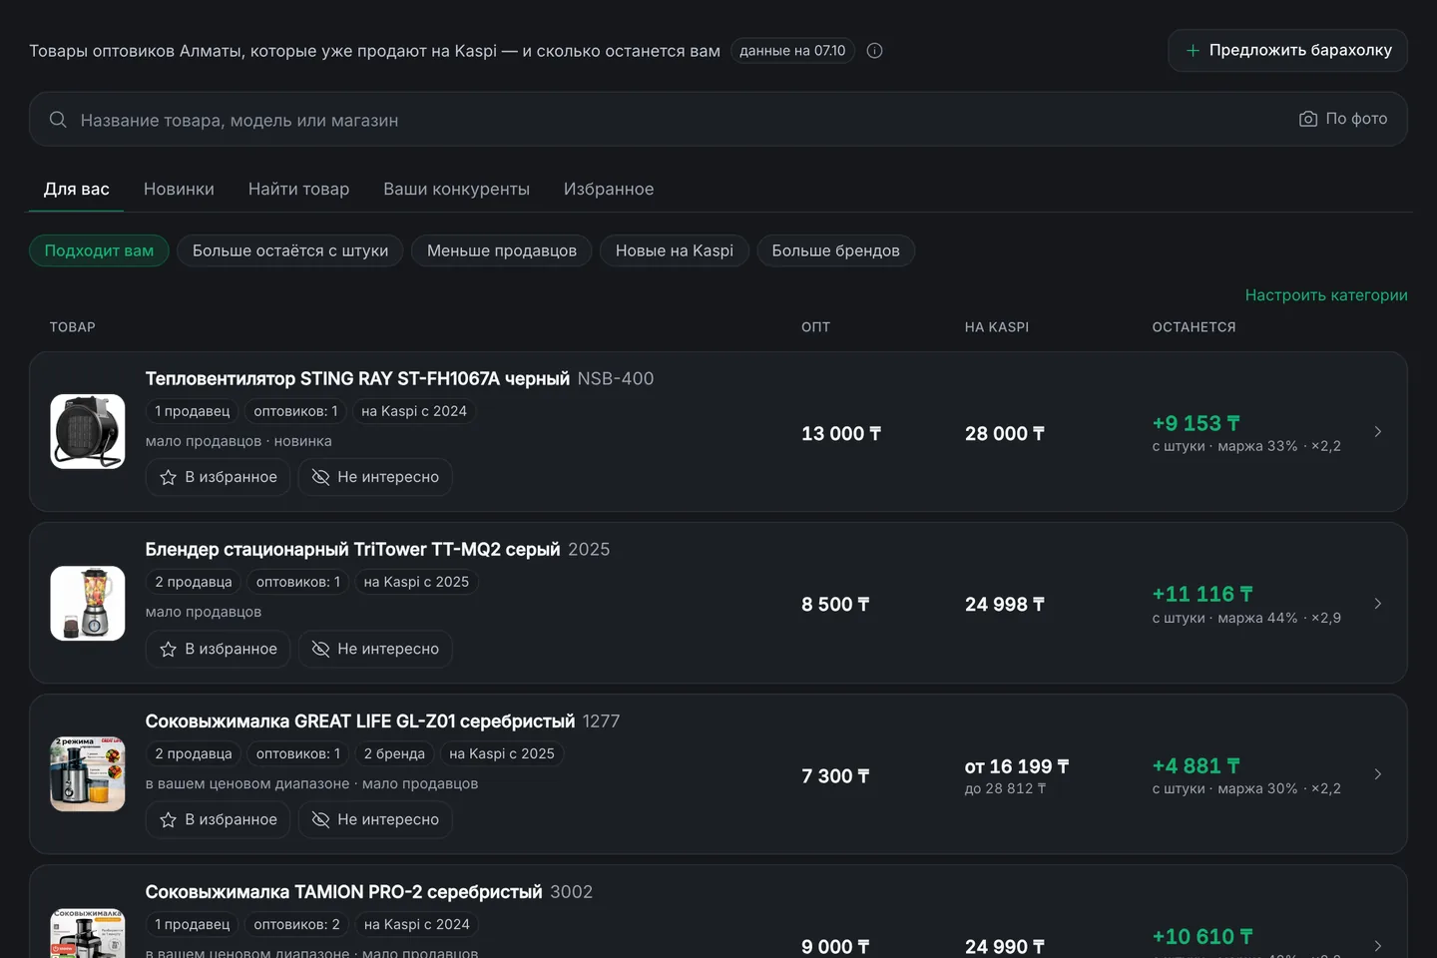Click the GREAT LIFE juicer thumbnail

click(88, 774)
